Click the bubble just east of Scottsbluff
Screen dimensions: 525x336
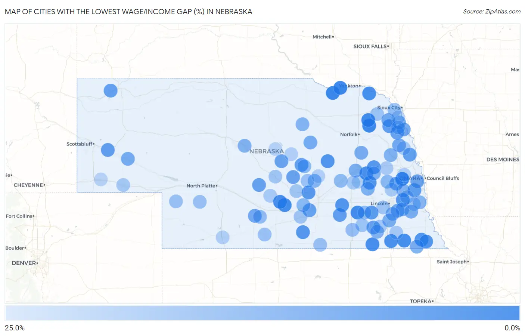(108, 150)
